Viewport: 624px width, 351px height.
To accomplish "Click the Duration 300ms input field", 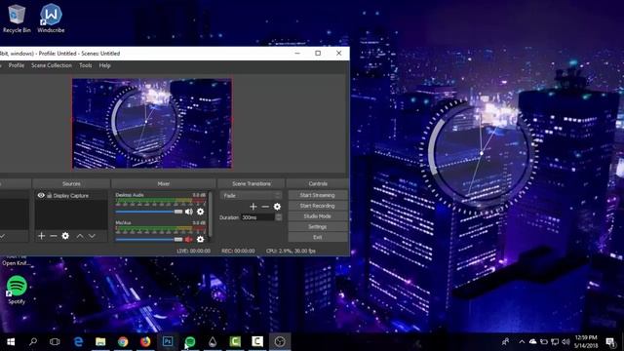I will point(257,217).
